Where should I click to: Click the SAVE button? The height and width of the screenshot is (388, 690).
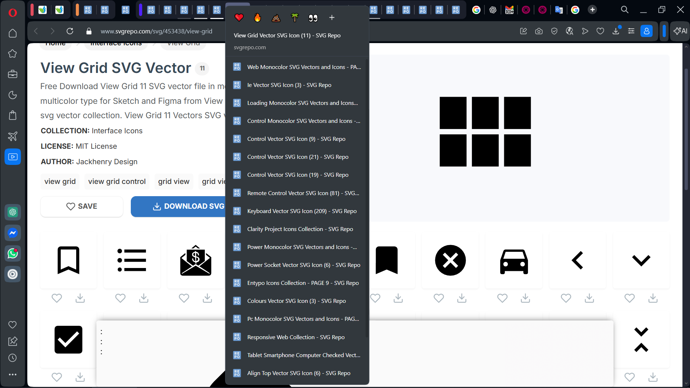coord(82,206)
